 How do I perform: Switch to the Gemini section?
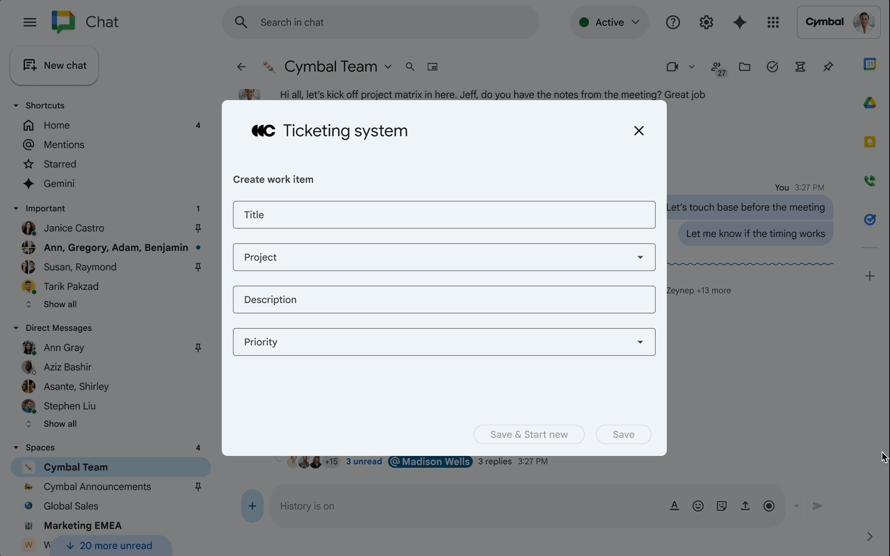pyautogui.click(x=58, y=183)
